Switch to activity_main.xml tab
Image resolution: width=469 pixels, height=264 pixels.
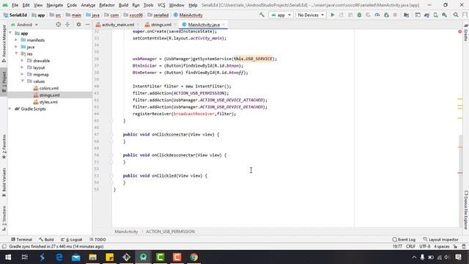click(x=118, y=24)
